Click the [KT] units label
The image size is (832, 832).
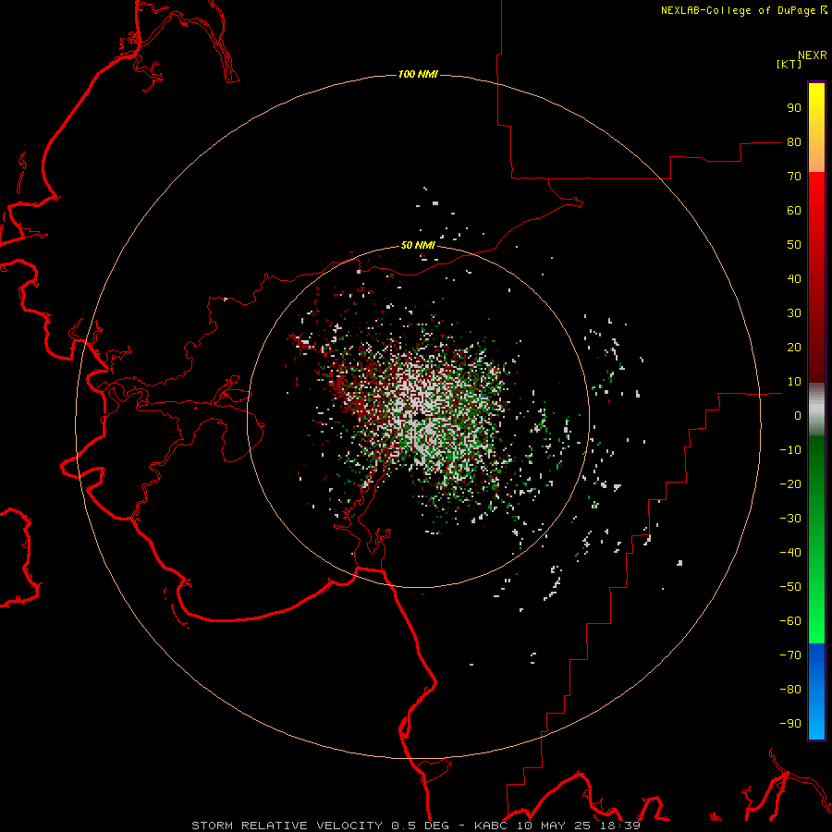click(789, 64)
